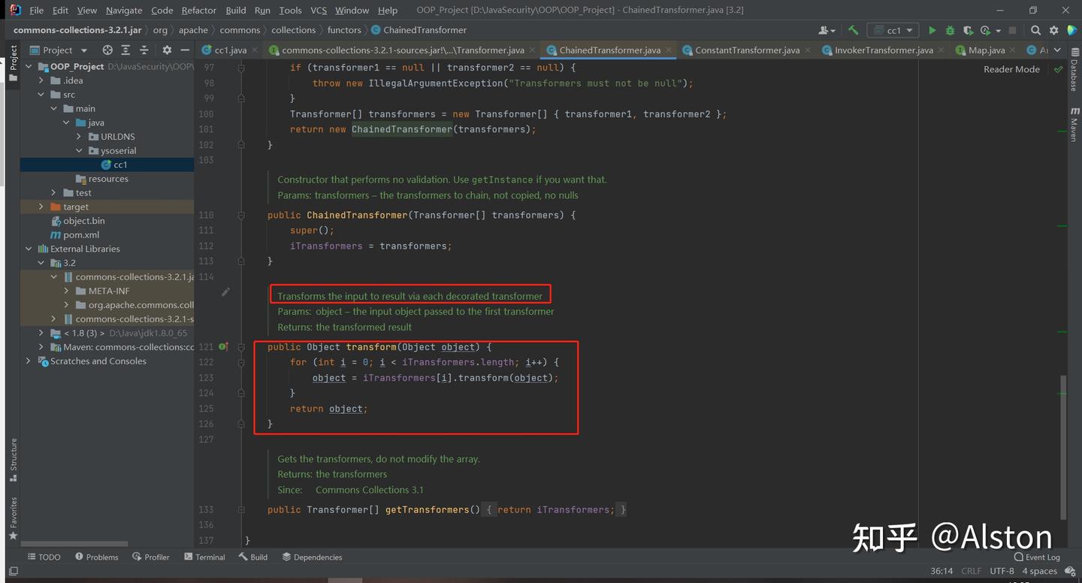Start debugging with the green bug icon
Screen dimensions: 1082x583
[950, 30]
